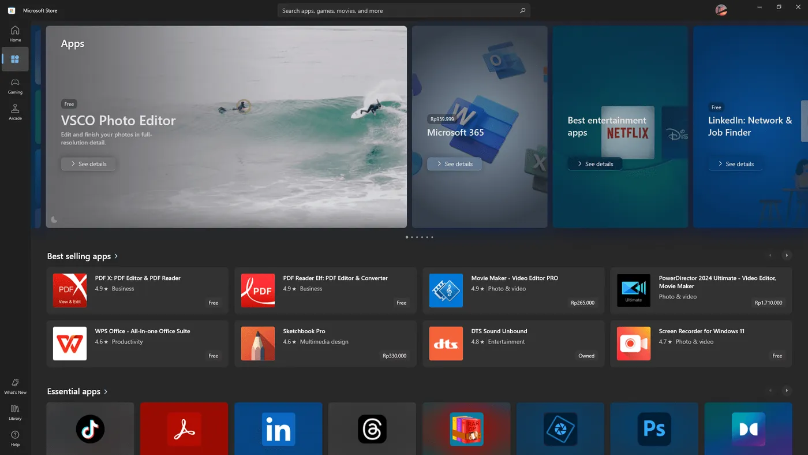Open PowerDirector 2024 Ultimate icon
808x455 pixels.
click(x=634, y=290)
